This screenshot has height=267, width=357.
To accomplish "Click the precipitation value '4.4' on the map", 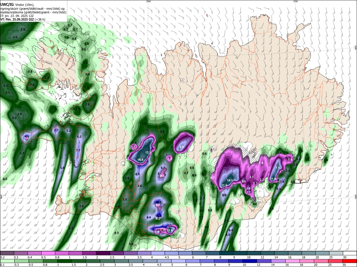I will 298,159.
